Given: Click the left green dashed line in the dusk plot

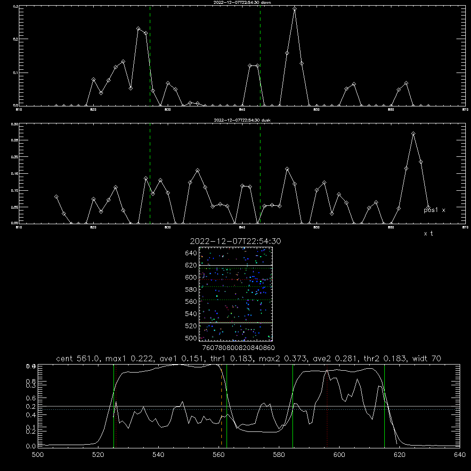Looking at the screenshot, I should [x=150, y=173].
